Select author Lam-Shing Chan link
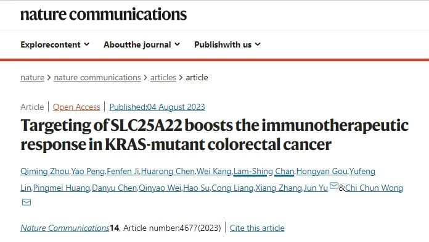Image resolution: width=429 pixels, height=242 pixels. (x=264, y=171)
